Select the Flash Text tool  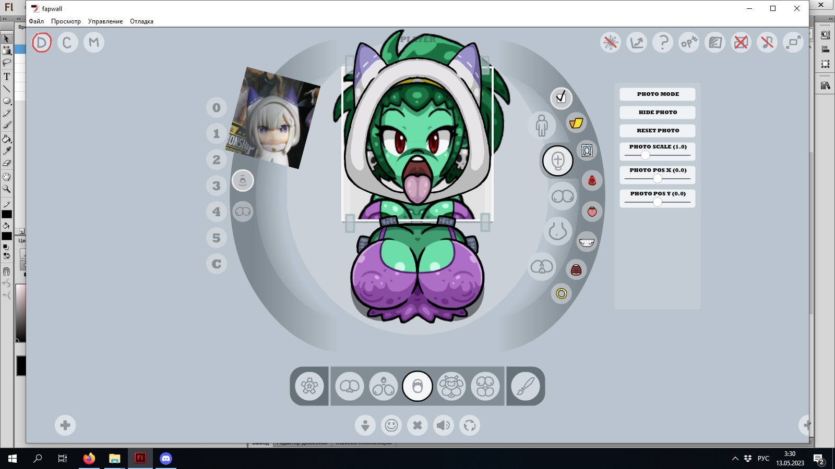coord(7,76)
